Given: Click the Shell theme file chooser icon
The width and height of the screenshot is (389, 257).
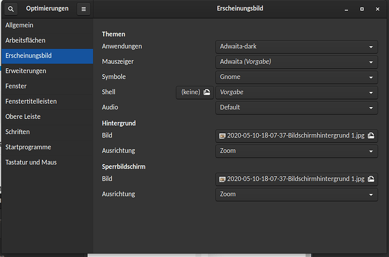Looking at the screenshot, I should [x=207, y=92].
